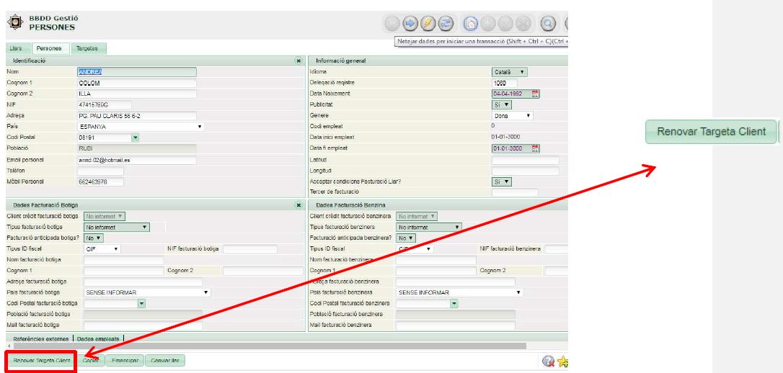Image resolution: width=783 pixels, height=373 pixels.
Task: Open the Idioma dropdown showing Català
Action: [509, 72]
